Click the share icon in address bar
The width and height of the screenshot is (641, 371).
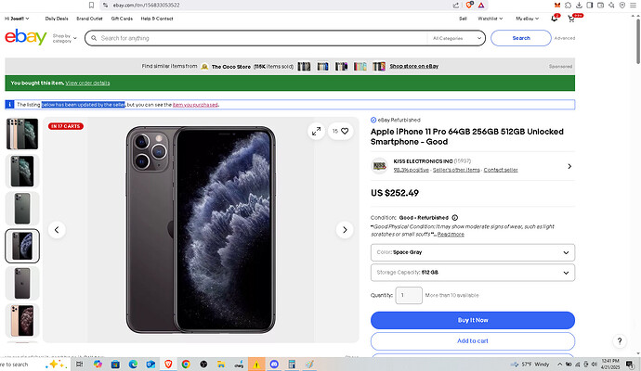pyautogui.click(x=456, y=6)
